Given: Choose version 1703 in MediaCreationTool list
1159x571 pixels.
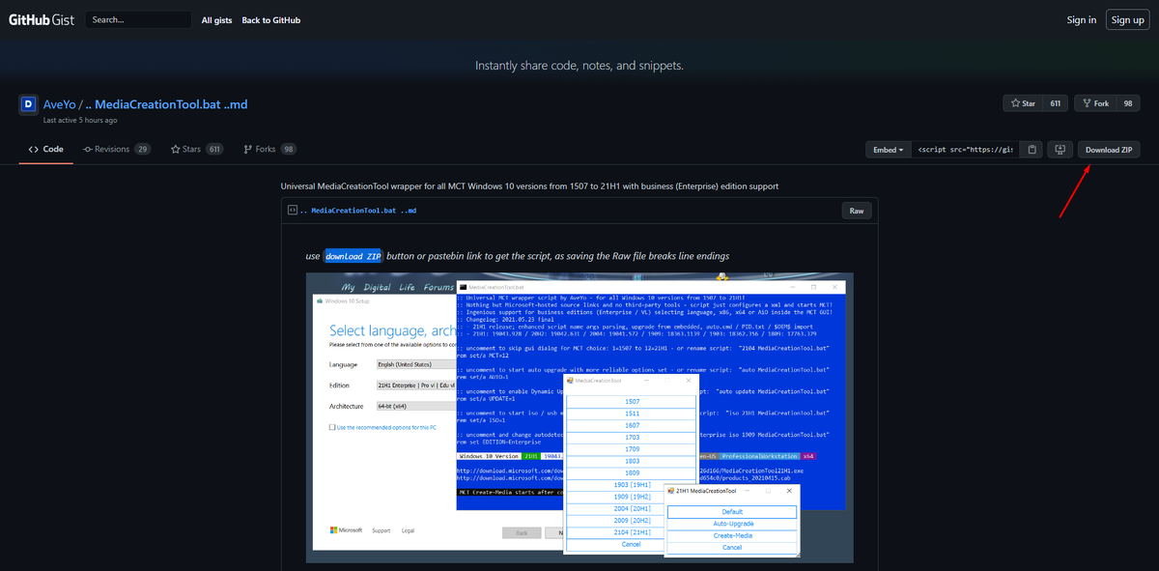Looking at the screenshot, I should (x=632, y=437).
